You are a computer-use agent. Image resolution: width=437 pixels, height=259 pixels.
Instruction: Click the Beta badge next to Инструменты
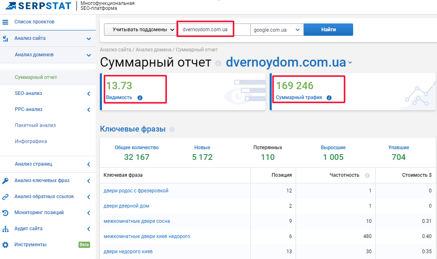tap(84, 245)
